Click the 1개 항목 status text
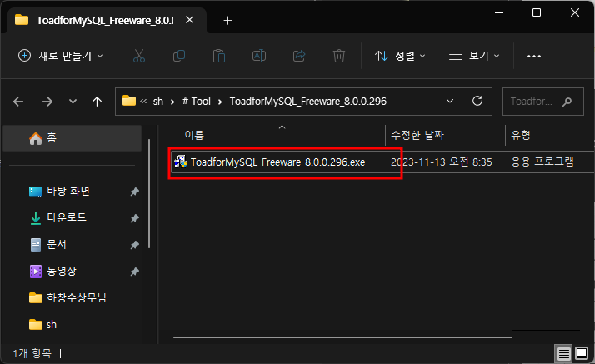This screenshot has height=364, width=595. (x=32, y=353)
